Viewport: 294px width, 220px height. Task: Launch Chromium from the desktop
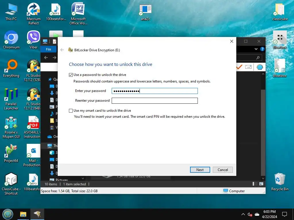pyautogui.click(x=11, y=40)
